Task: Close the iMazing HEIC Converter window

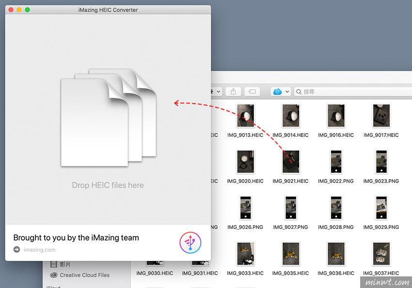Action: [x=11, y=10]
